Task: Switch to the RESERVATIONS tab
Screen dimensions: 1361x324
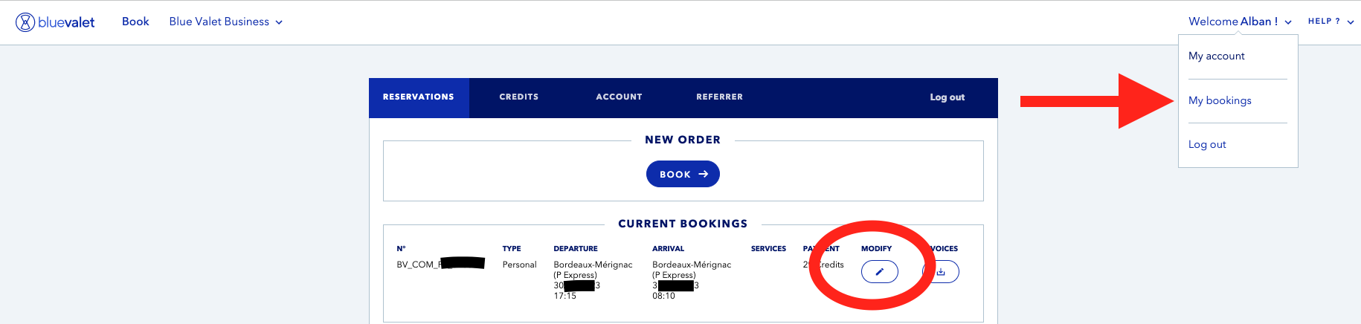Action: pyautogui.click(x=419, y=97)
